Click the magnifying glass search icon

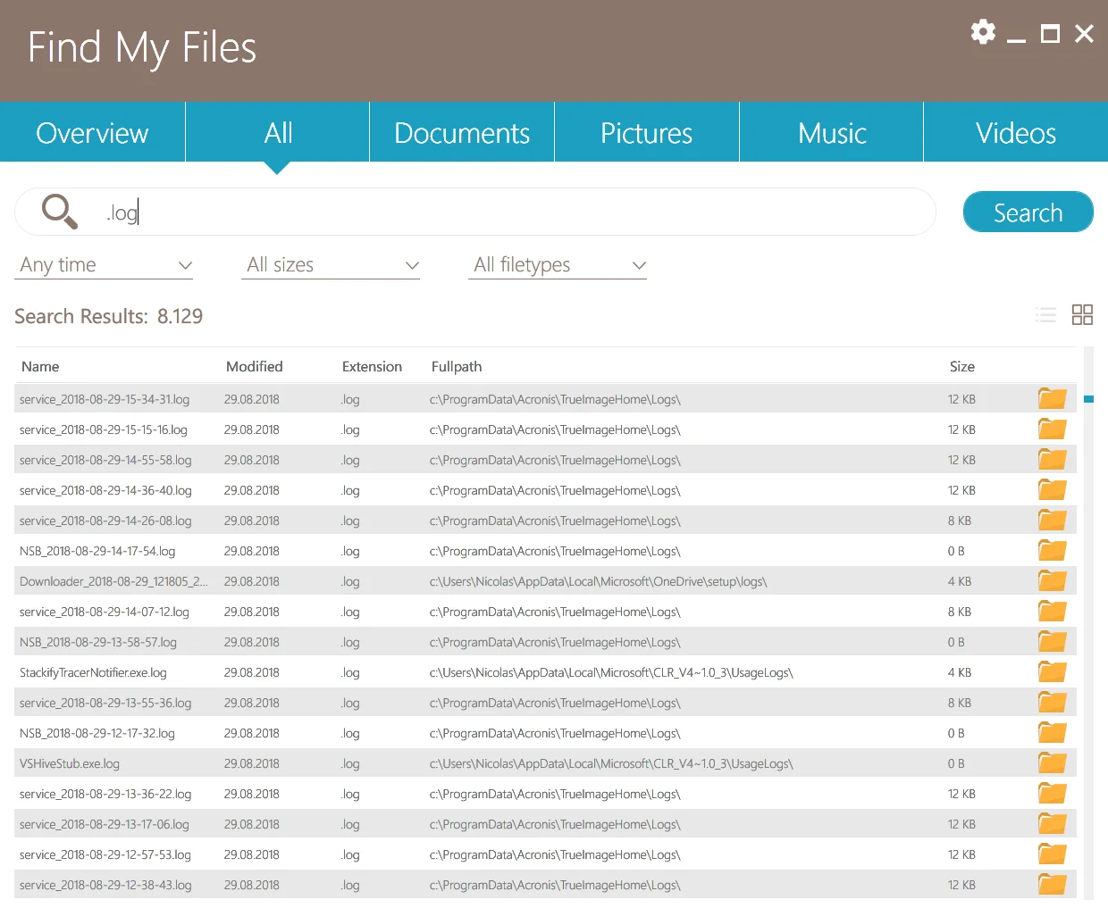click(x=59, y=212)
